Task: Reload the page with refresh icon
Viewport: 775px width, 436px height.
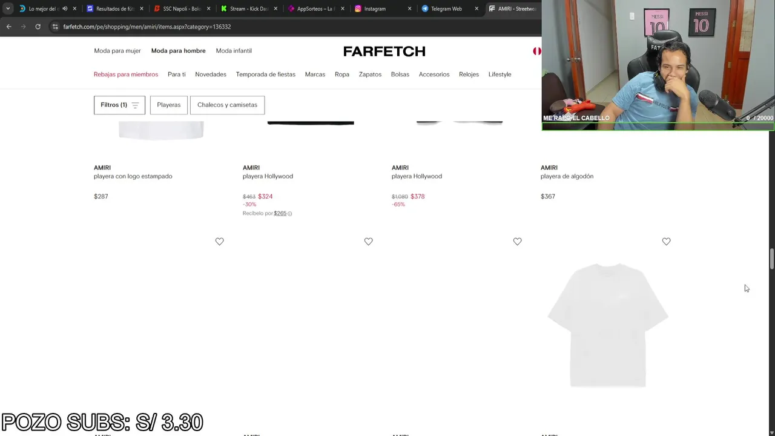Action: 38,27
